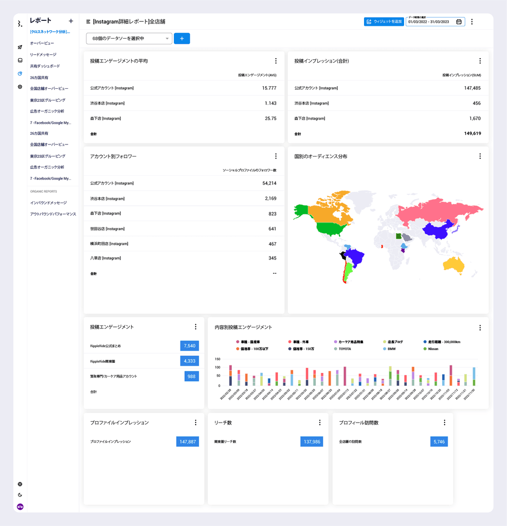Image resolution: width=507 pixels, height=526 pixels.
Task: Toggle the TOYOTA series in the chart legend
Action: pos(344,349)
